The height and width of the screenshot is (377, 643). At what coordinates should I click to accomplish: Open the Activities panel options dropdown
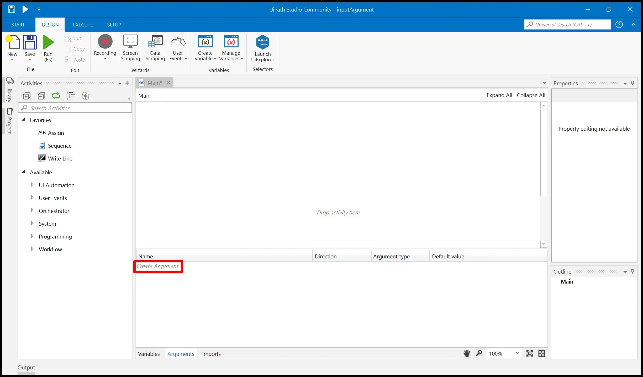tap(120, 84)
